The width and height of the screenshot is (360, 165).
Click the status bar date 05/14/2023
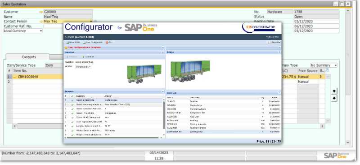[159, 152]
